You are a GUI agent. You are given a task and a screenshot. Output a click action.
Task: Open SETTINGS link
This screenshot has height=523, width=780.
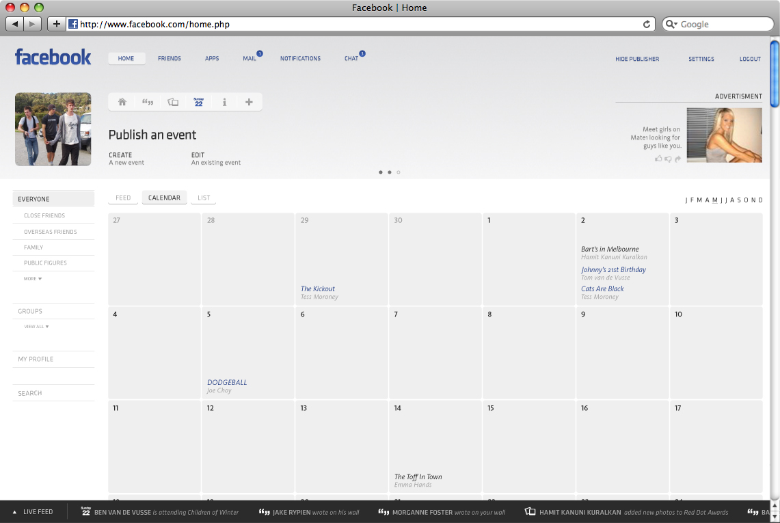click(701, 59)
